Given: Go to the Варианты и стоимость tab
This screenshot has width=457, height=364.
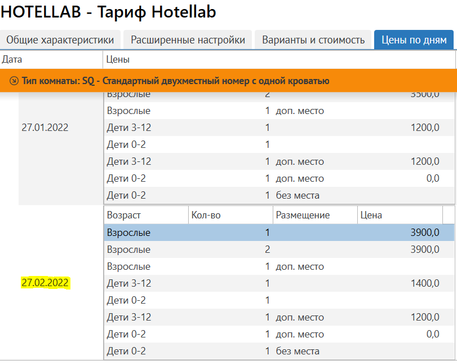Looking at the screenshot, I should click(x=313, y=40).
